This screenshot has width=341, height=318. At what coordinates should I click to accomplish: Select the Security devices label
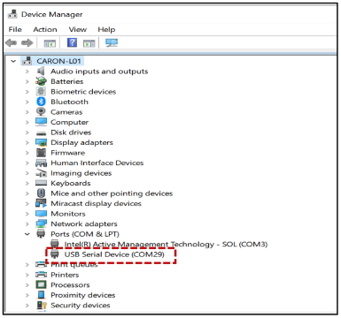coord(81,306)
